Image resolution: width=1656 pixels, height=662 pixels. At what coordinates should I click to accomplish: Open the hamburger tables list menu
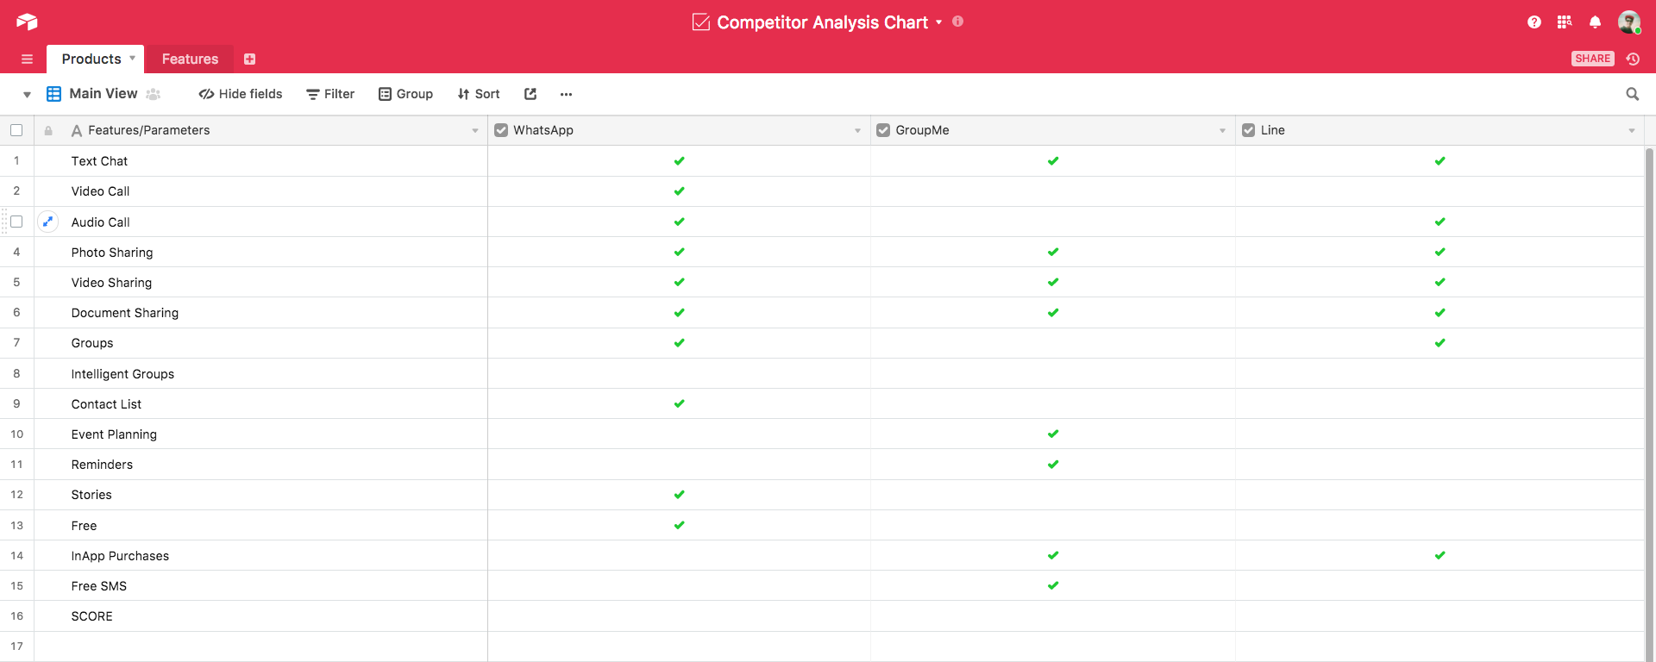(x=27, y=59)
